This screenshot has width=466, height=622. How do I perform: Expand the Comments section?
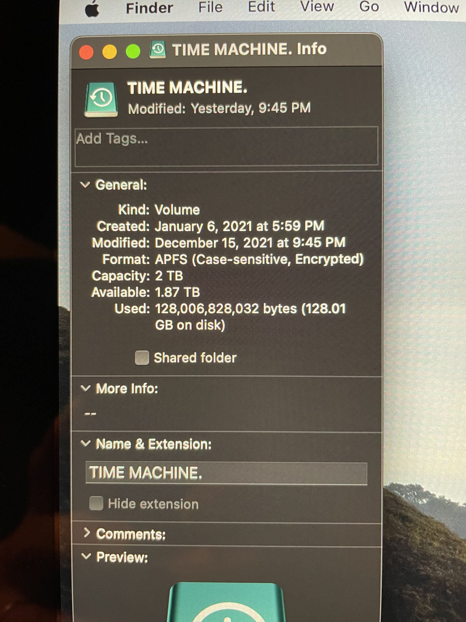(x=87, y=533)
